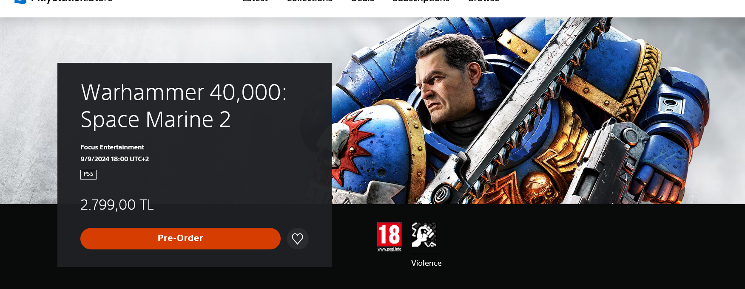
Task: Open the Latest menu item
Action: coord(255,1)
